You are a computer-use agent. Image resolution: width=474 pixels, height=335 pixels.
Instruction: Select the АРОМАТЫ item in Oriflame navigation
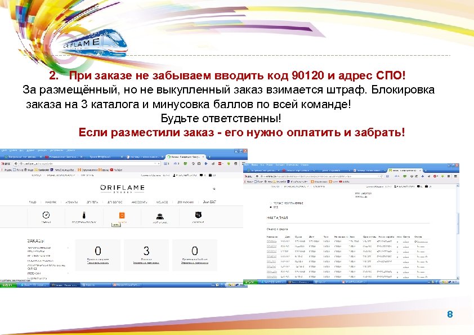pos(71,202)
